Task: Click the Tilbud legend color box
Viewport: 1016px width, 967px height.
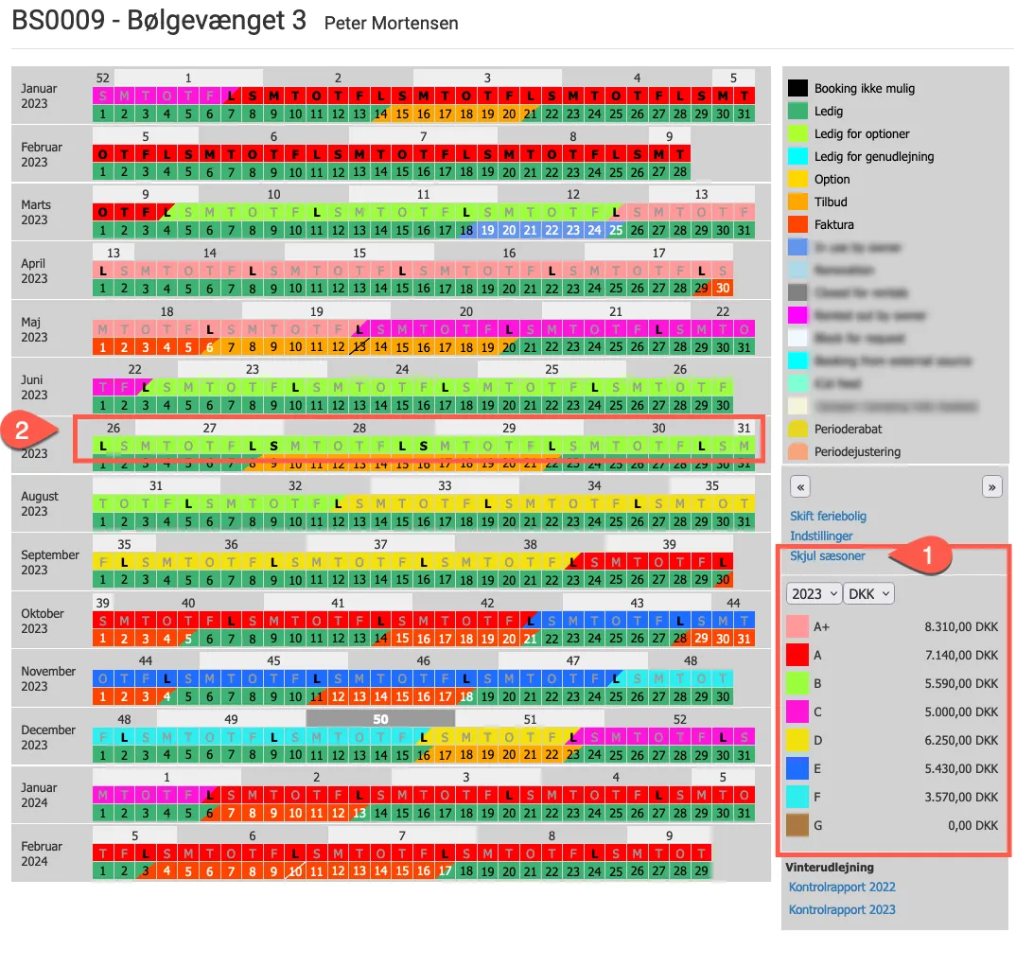Action: point(797,202)
